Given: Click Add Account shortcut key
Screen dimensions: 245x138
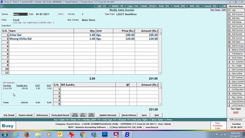Looking at the screenshot, I should (x=236, y=14).
